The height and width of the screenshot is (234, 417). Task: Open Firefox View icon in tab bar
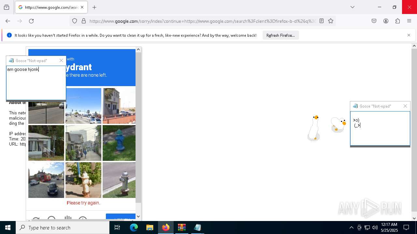pyautogui.click(x=7, y=7)
